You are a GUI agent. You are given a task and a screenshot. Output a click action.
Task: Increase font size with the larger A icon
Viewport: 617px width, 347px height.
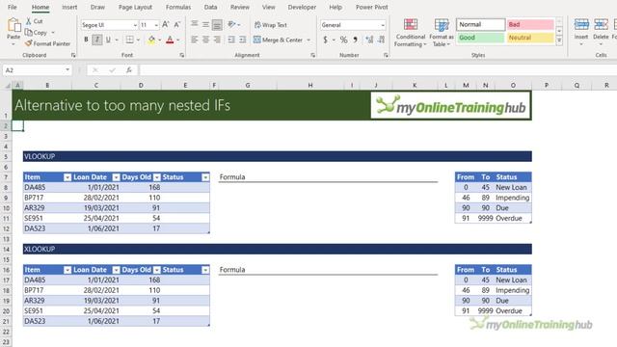(166, 25)
